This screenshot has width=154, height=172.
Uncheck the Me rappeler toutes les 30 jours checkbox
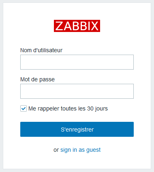pos(24,108)
